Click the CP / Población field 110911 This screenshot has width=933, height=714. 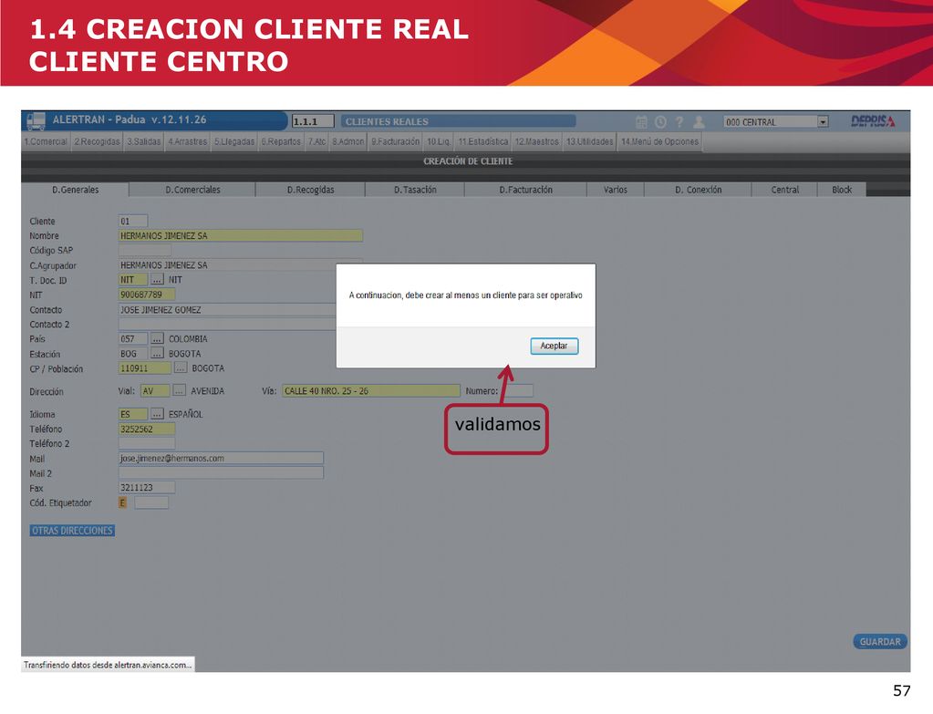click(145, 368)
